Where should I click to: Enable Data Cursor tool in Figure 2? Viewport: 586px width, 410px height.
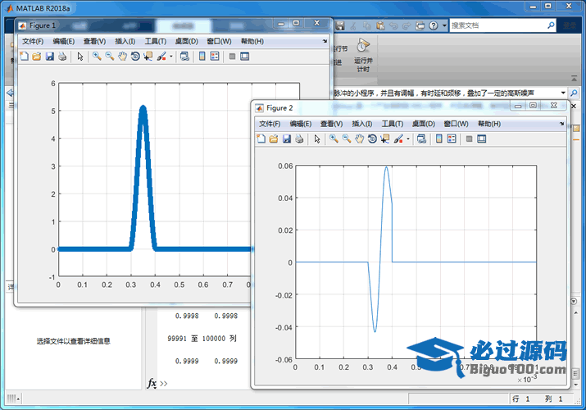tap(385, 139)
